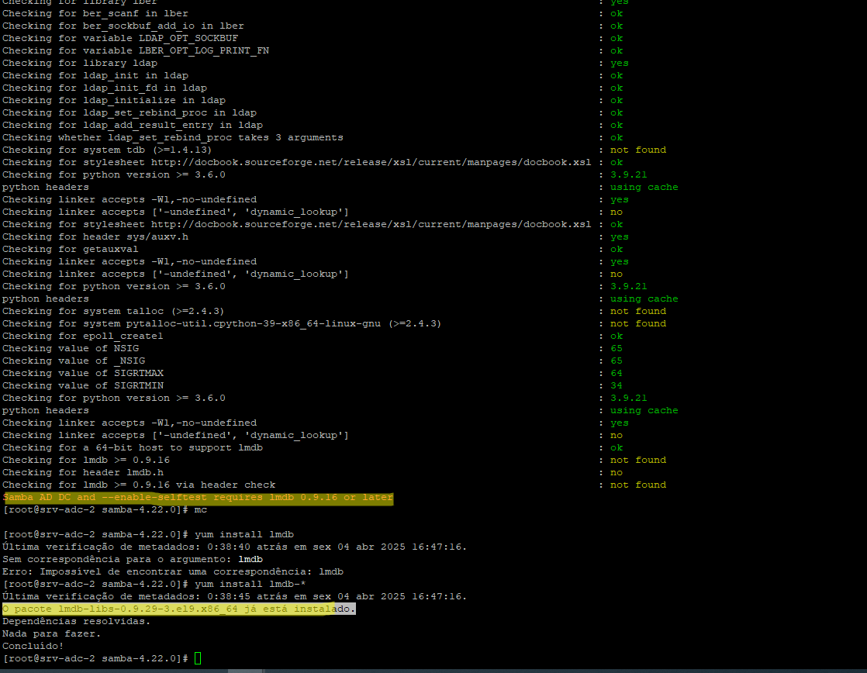Screen dimensions: 867x673
Task: Click 'not found' result for system tdb
Action: tap(638, 150)
